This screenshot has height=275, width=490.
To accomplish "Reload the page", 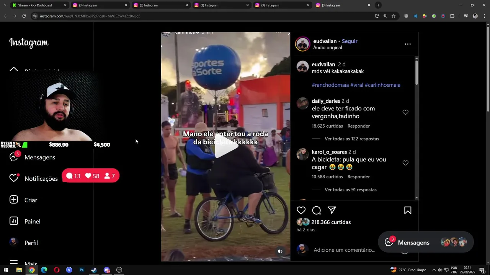I will pyautogui.click(x=24, y=16).
